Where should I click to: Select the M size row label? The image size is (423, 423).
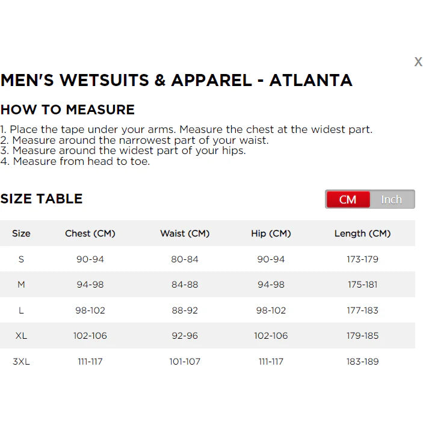(x=21, y=285)
